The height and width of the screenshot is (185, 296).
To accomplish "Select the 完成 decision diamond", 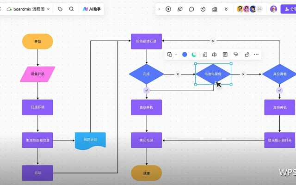I will (x=147, y=74).
